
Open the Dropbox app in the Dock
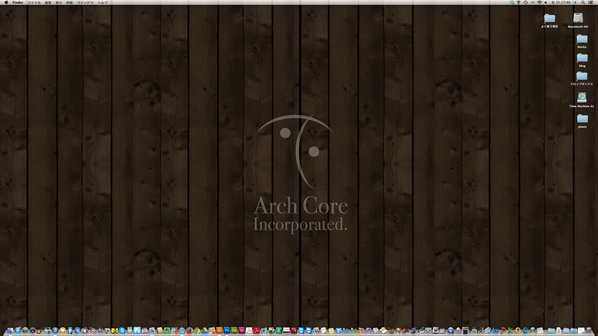(x=339, y=330)
